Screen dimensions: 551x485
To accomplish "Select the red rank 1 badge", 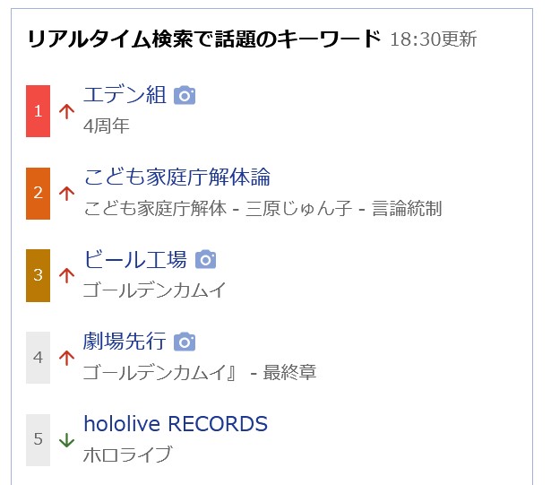I will pos(38,111).
